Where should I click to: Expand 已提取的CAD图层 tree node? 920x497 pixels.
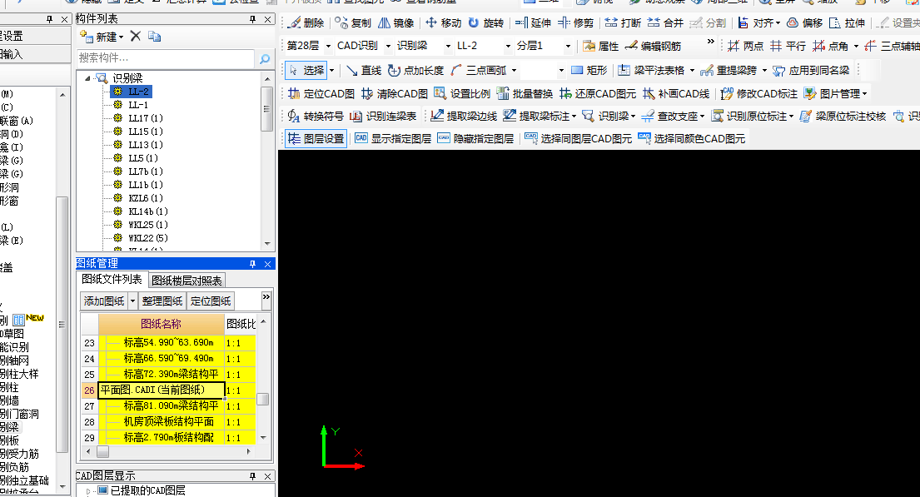(88, 490)
